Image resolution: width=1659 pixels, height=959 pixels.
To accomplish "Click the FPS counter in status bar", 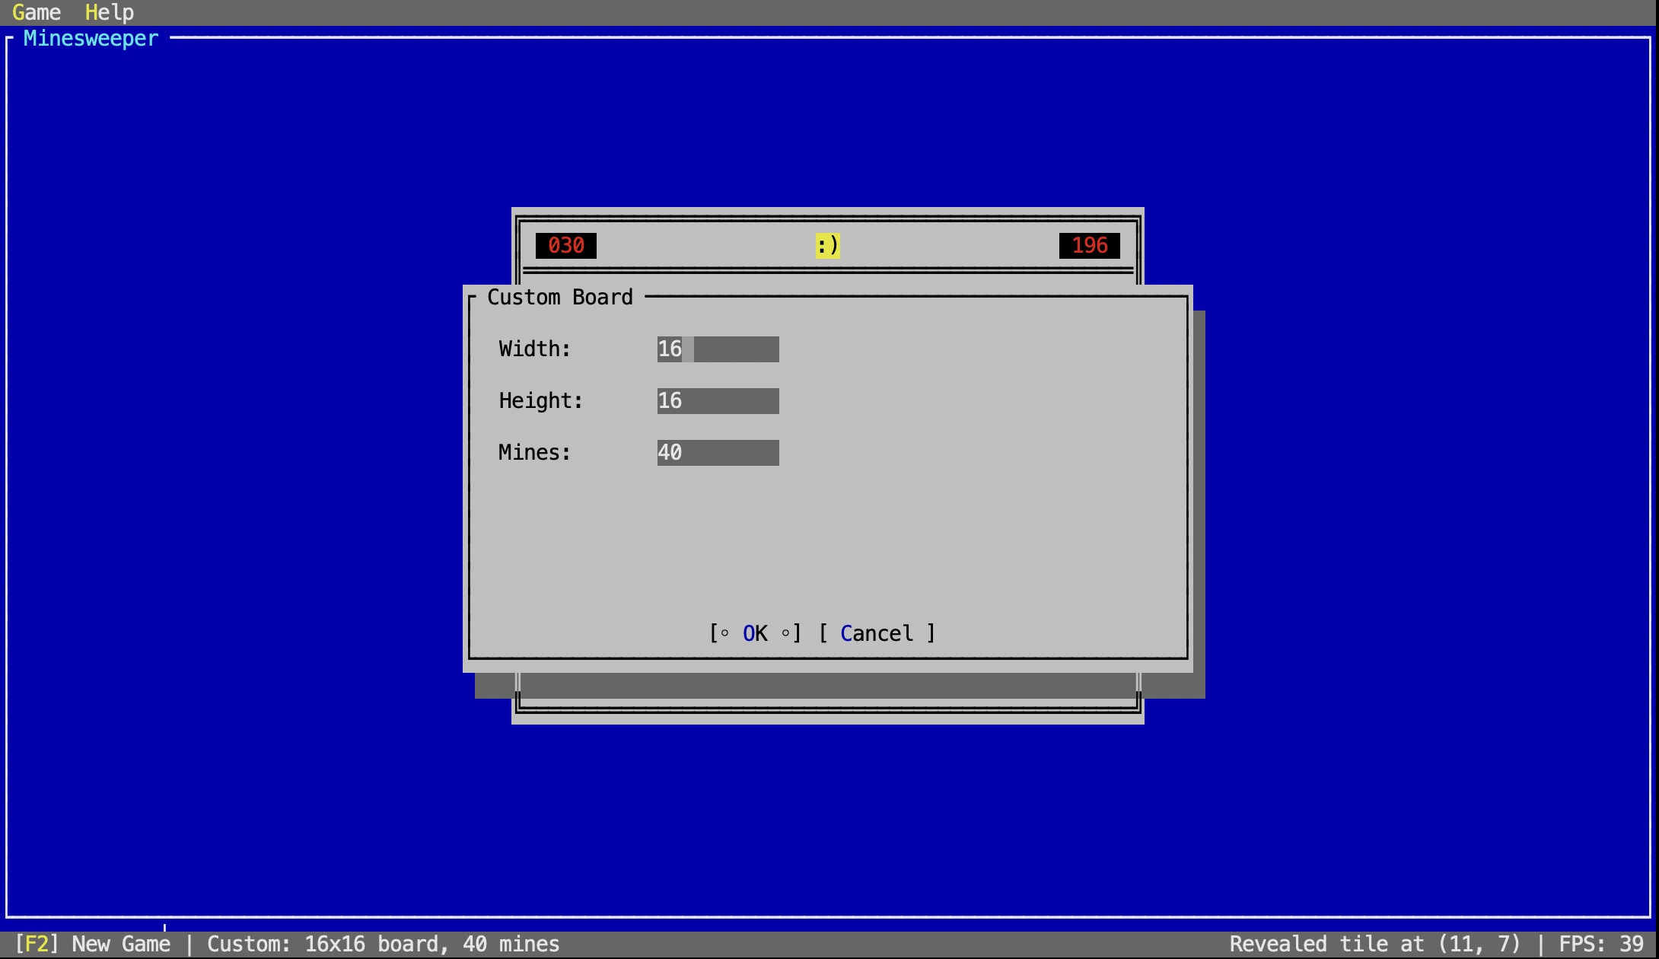I will [1601, 945].
